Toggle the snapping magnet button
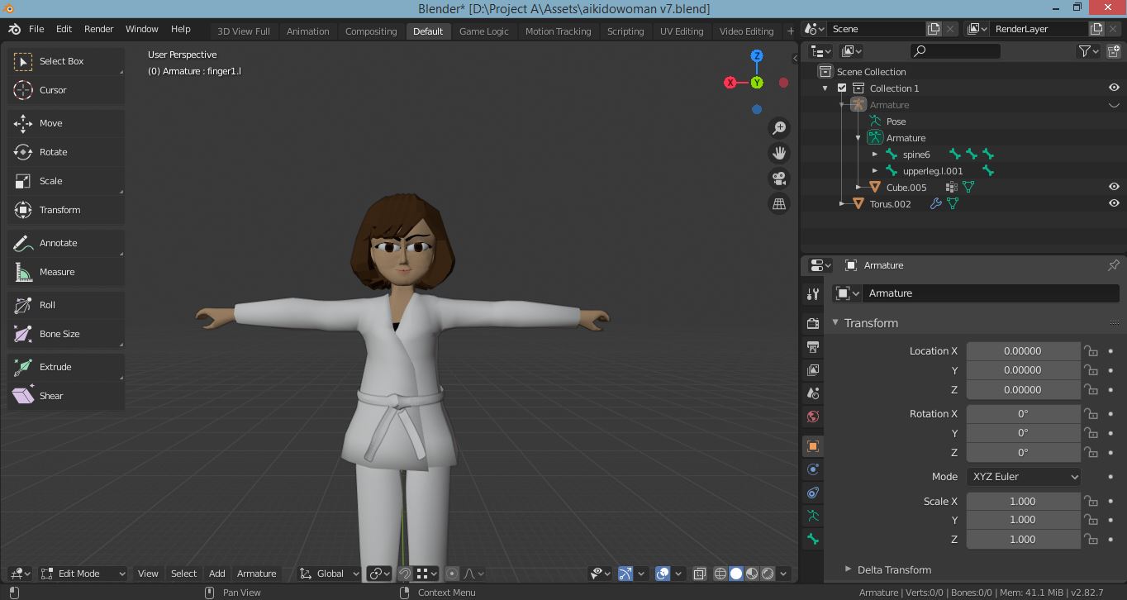The width and height of the screenshot is (1127, 600). click(405, 574)
